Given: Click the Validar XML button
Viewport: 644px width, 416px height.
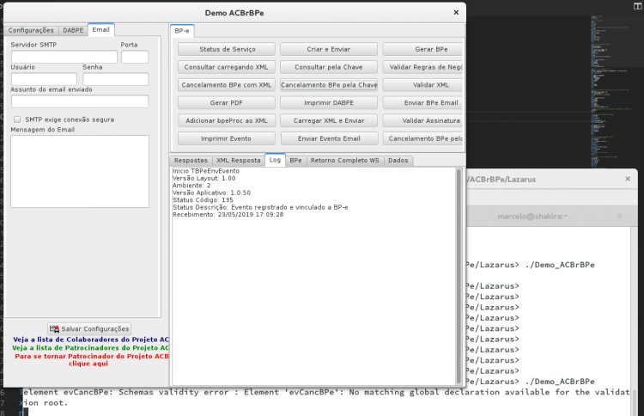Looking at the screenshot, I should tap(422, 85).
